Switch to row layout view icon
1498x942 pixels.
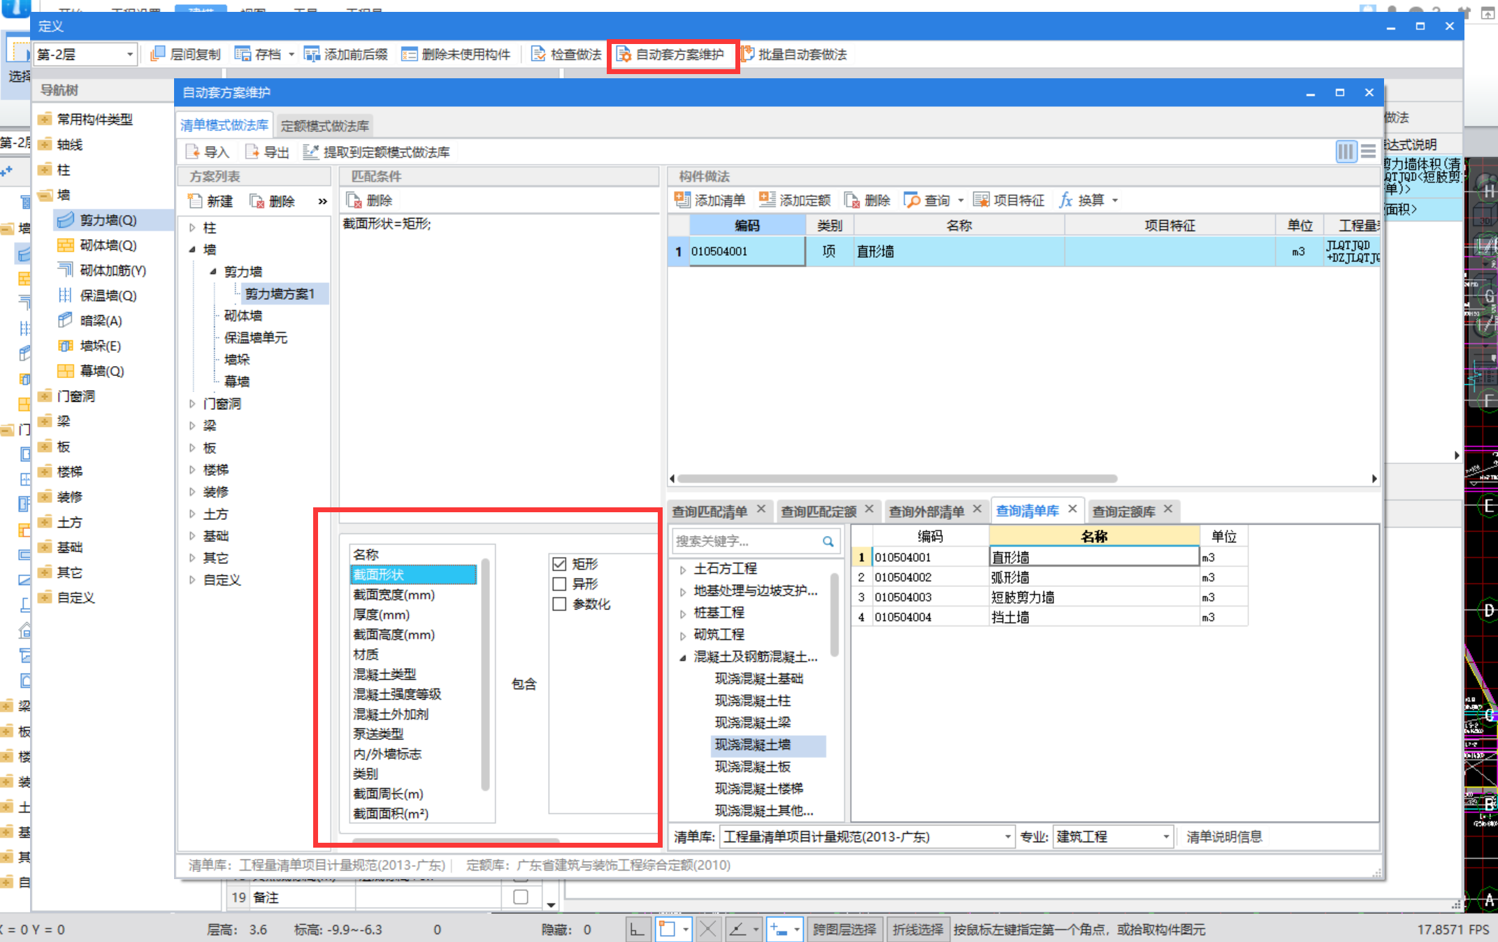tap(1369, 151)
